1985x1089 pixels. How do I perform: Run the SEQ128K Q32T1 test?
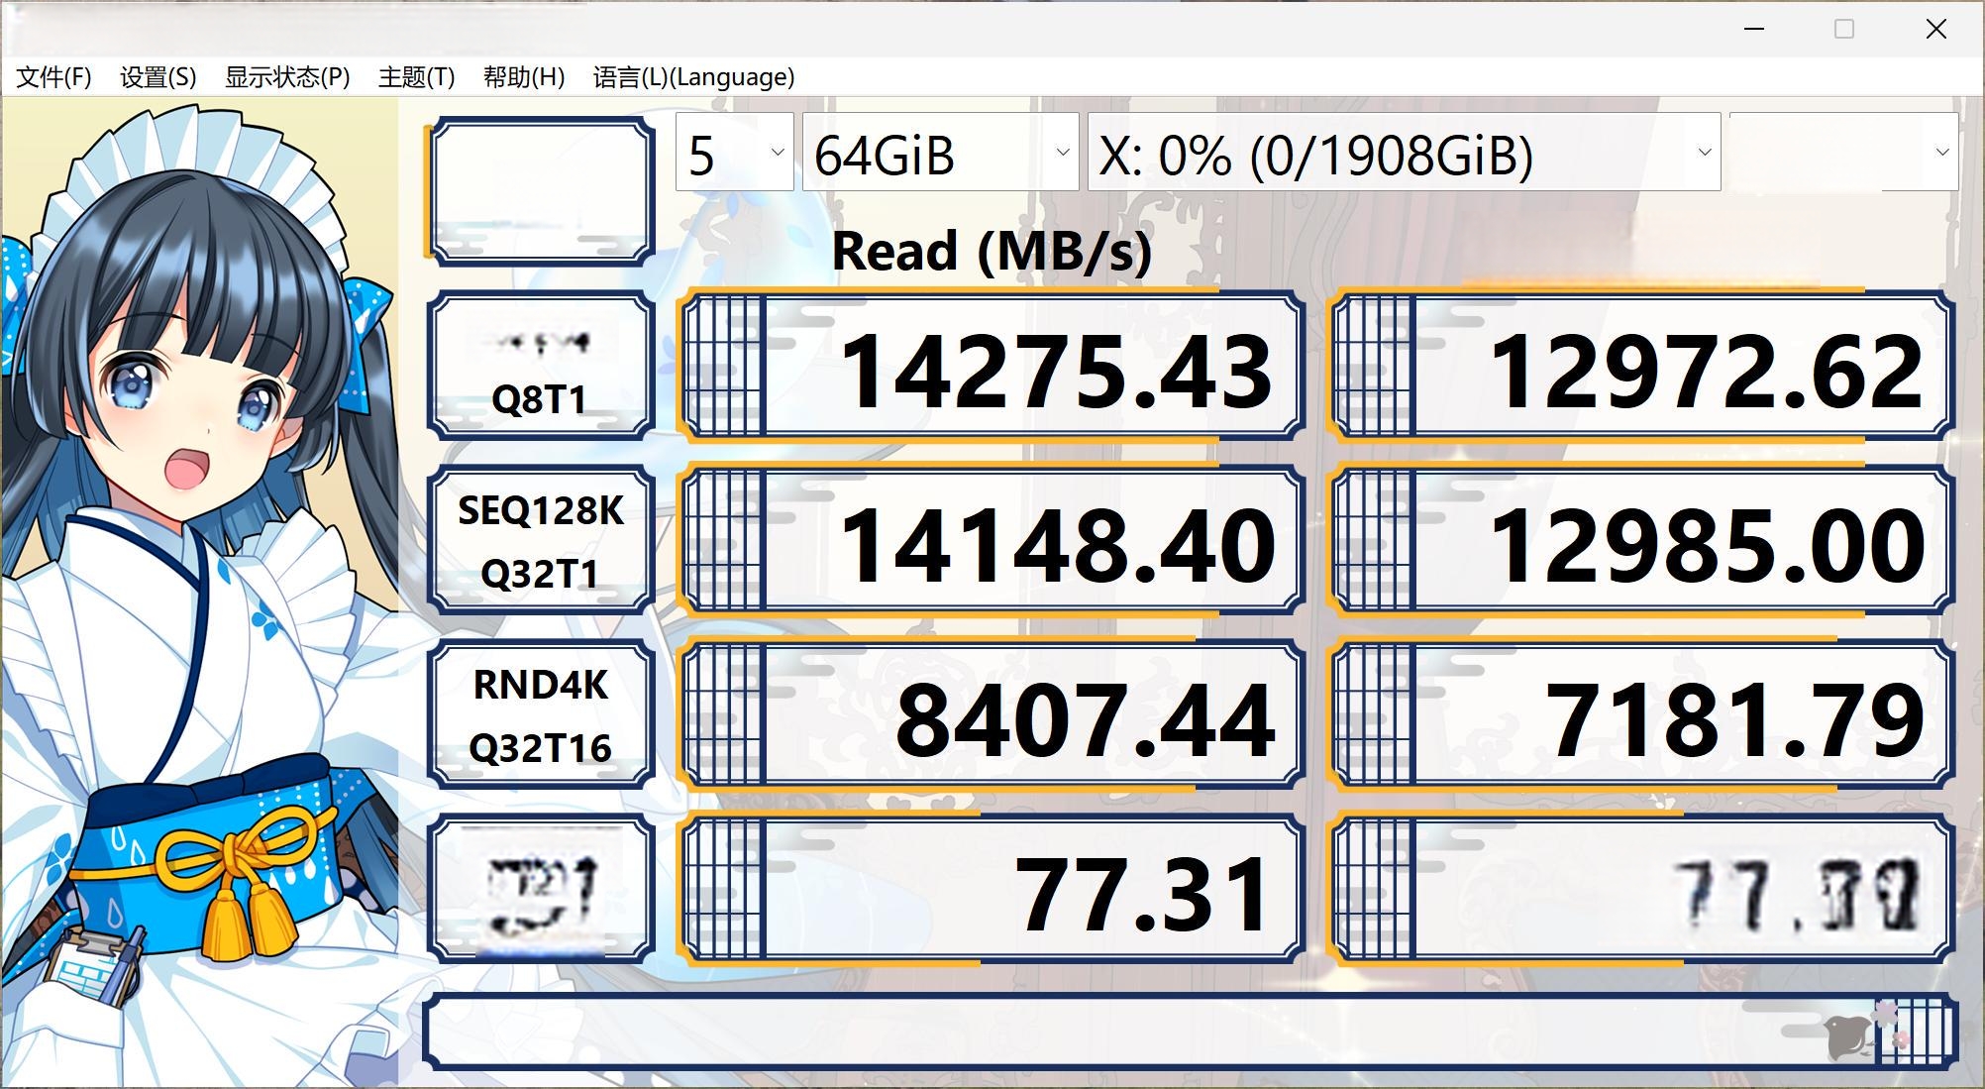[x=541, y=540]
